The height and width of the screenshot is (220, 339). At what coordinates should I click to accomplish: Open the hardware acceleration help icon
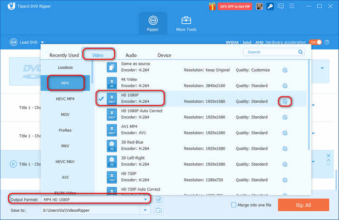point(327,42)
